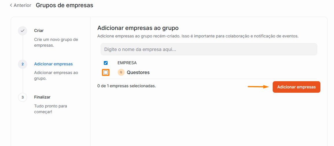Click the Tudo pronto para começar description
This screenshot has height=146, width=334.
click(x=50, y=109)
